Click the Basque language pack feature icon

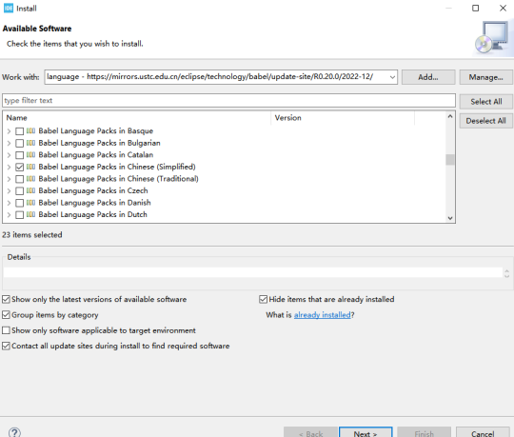30,130
